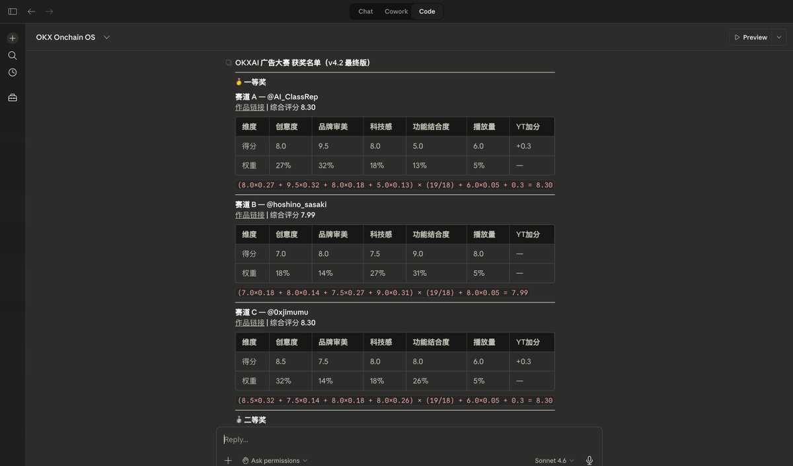Open 作品链接 link under 赛道 C

click(250, 323)
